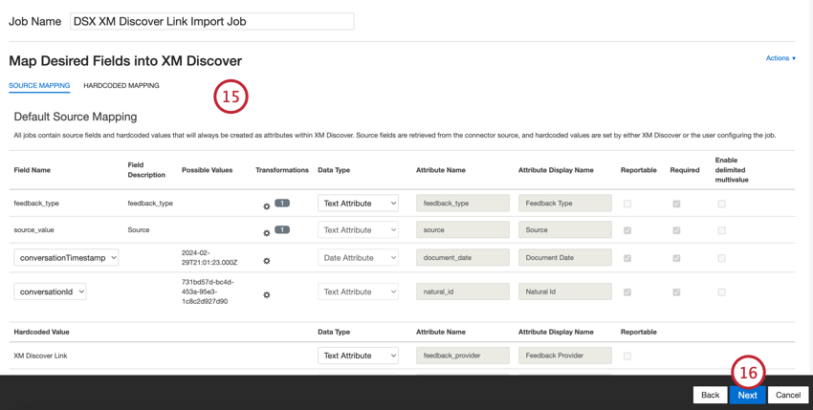Open conversationTimestamp field name dropdown
The image size is (813, 410).
[66, 258]
